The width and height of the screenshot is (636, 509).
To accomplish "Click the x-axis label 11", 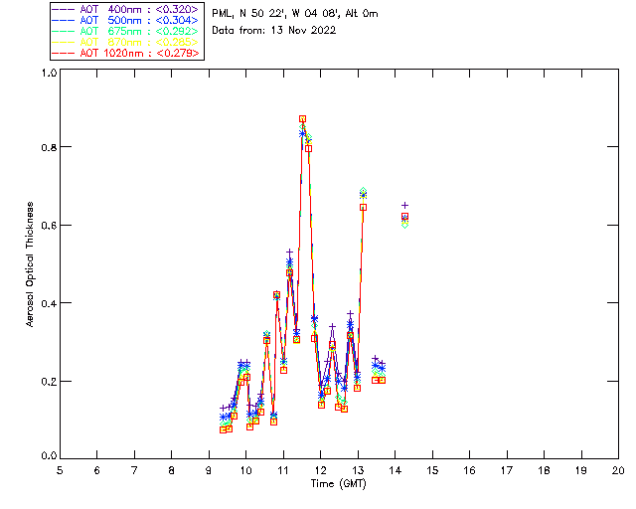I will tap(283, 470).
